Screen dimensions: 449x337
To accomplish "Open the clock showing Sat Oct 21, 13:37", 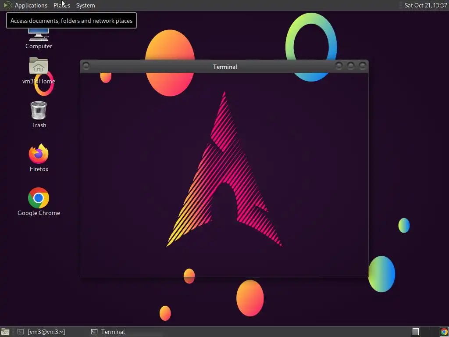I will click(x=425, y=5).
